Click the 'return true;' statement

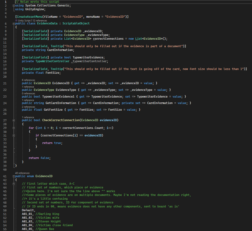[x=52, y=143]
